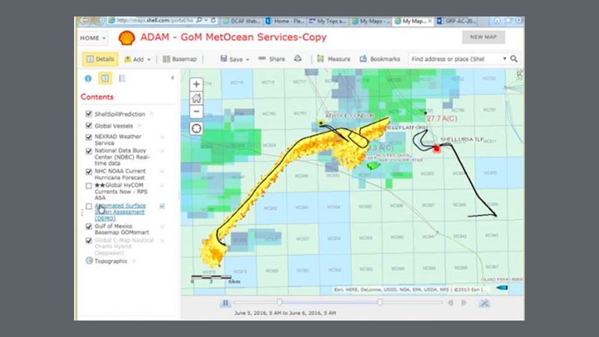Open time slider settings wrench icon
This screenshot has width=599, height=337.
484,303
